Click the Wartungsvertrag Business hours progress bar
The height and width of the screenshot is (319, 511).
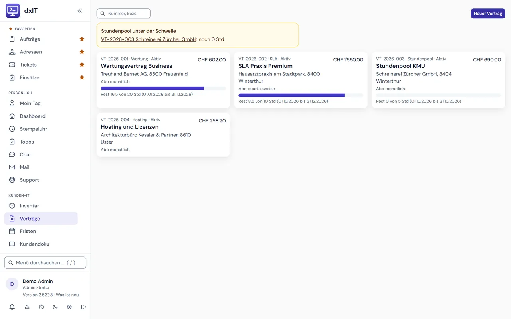pos(163,88)
